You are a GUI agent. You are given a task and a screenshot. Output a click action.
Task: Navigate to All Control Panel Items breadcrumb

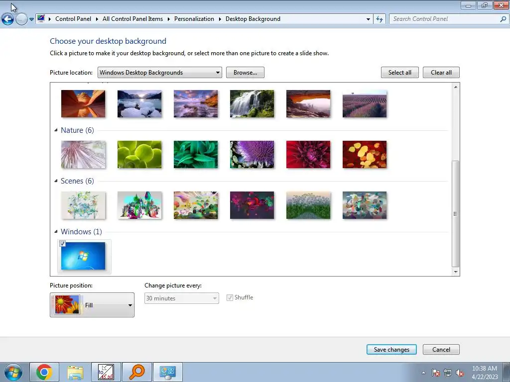[x=132, y=19]
